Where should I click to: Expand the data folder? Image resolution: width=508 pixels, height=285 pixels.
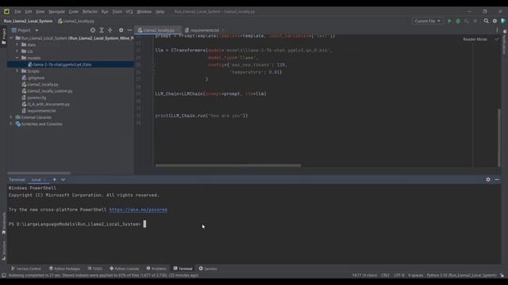17,44
